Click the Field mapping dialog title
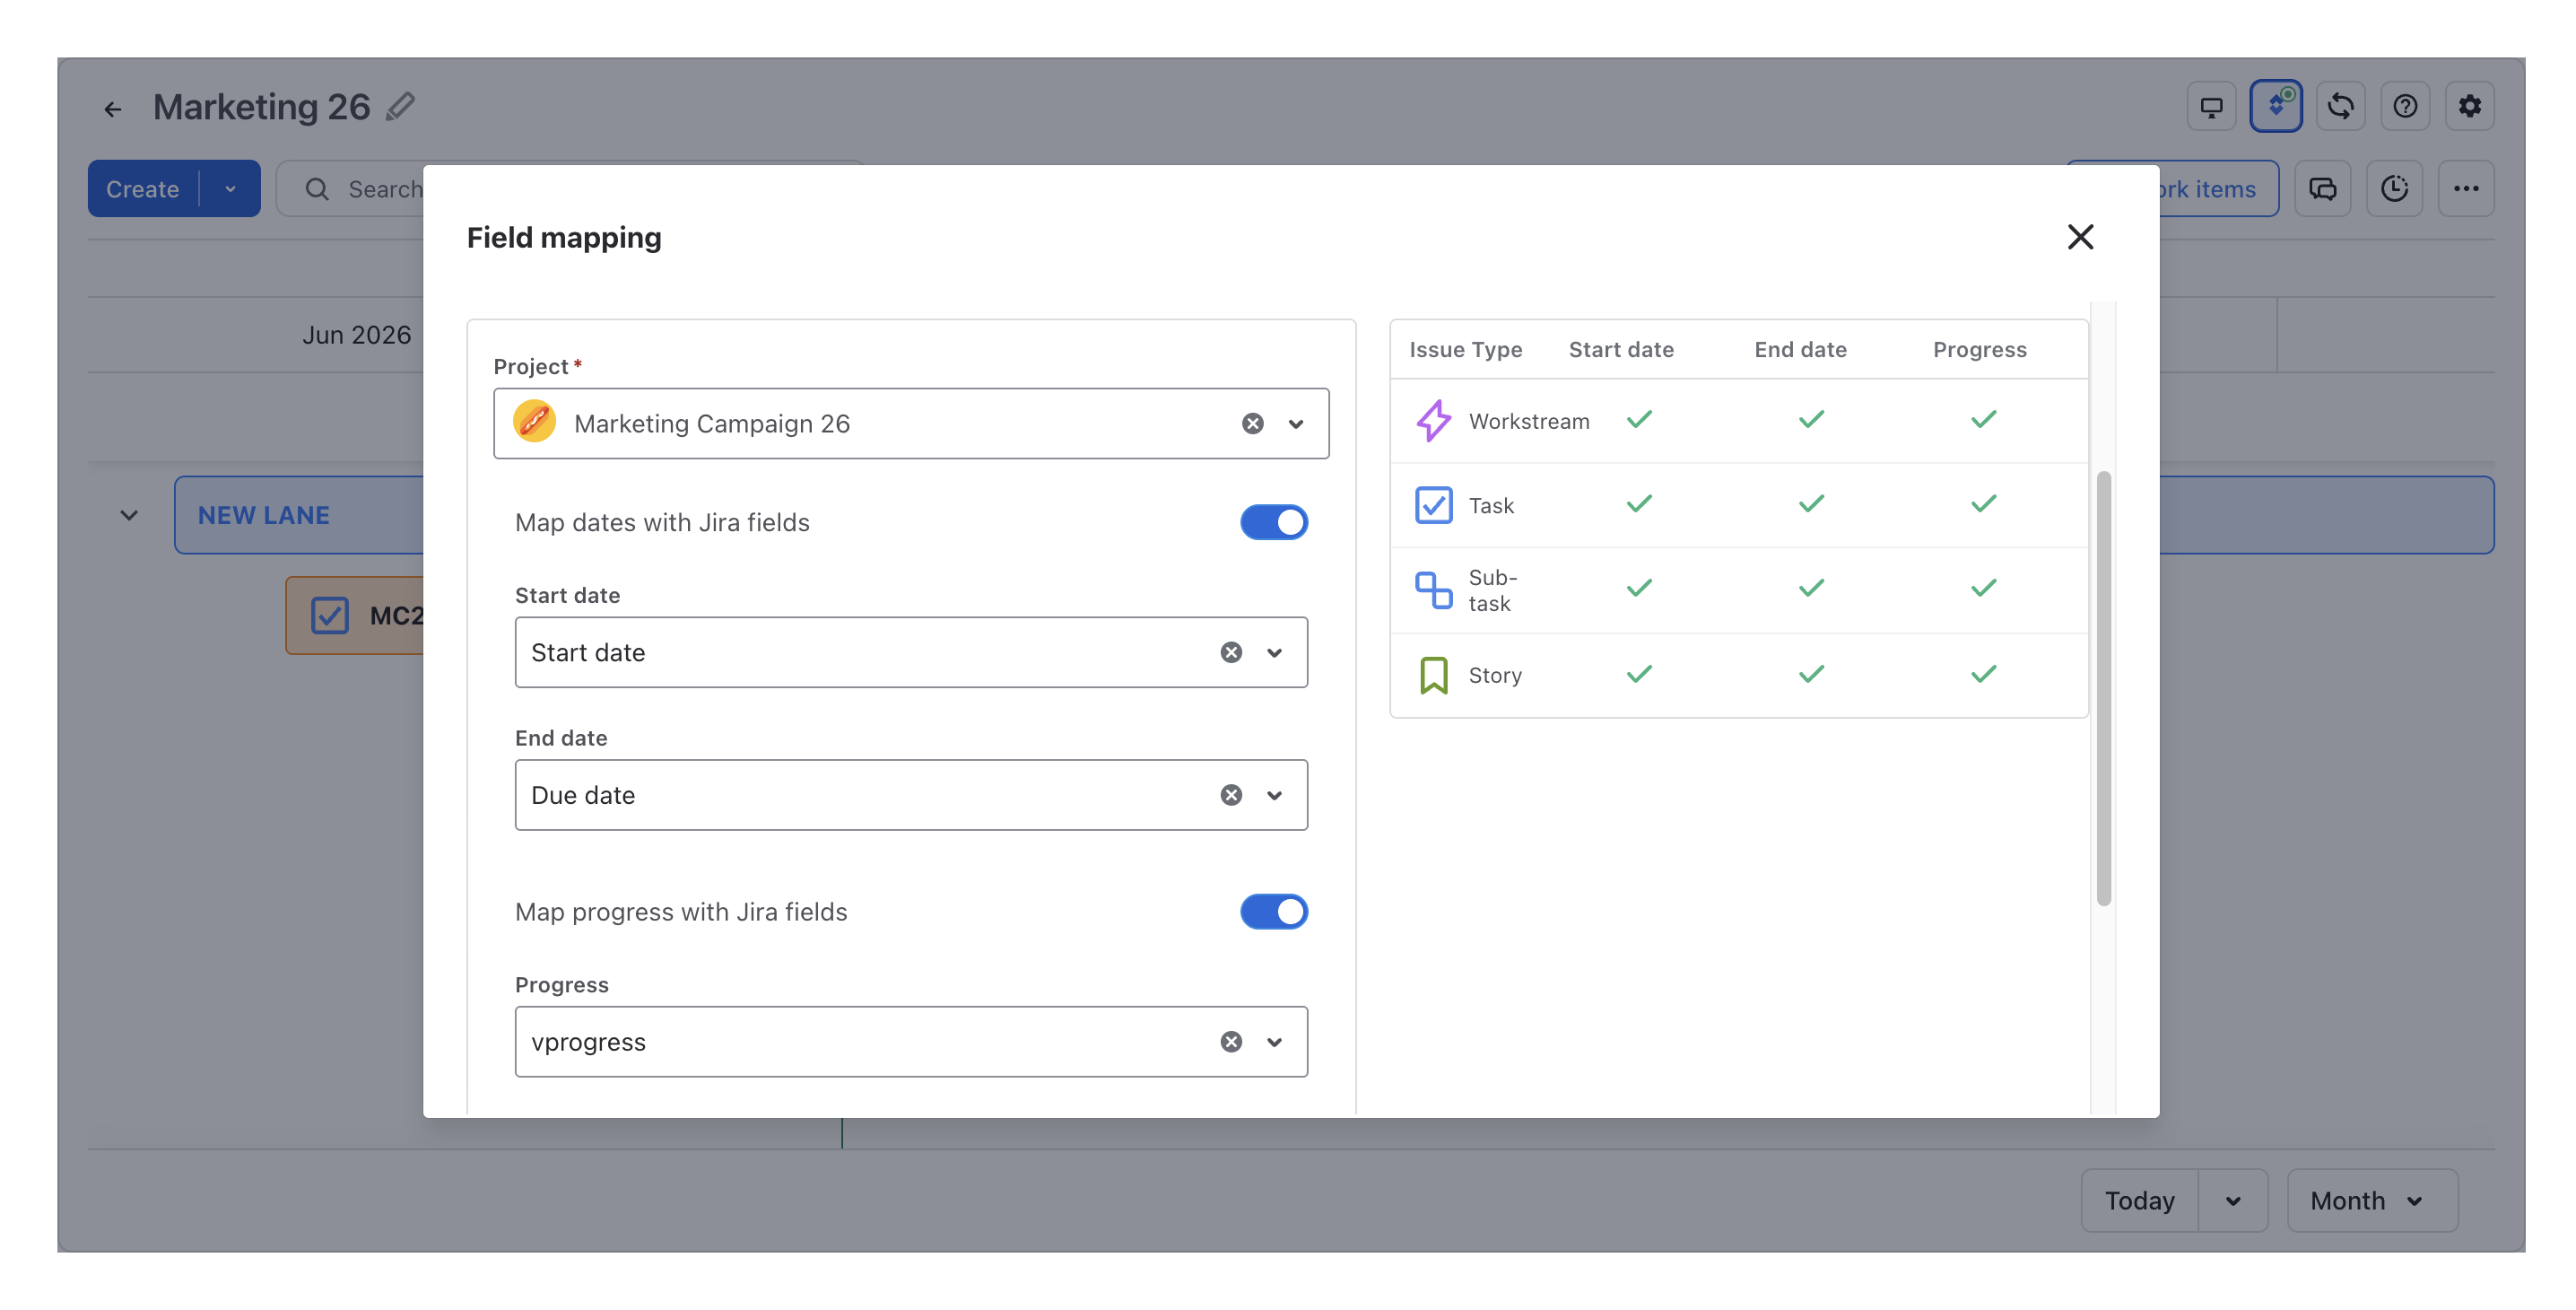 tap(564, 237)
